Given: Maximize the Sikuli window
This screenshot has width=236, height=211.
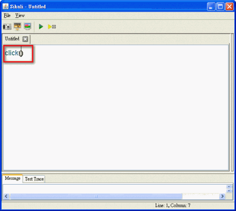Looking at the screenshot, I should point(220,7).
